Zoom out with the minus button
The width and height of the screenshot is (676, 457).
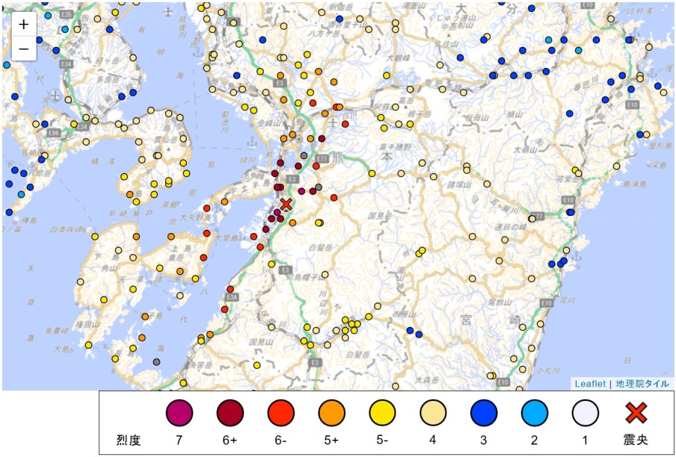[x=24, y=49]
